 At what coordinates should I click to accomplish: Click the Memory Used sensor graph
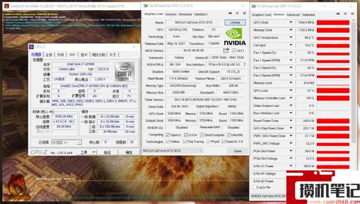click(x=333, y=83)
